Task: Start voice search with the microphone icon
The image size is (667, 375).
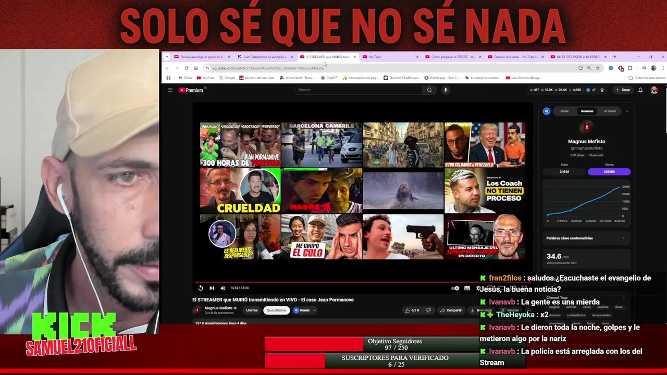Action: (446, 90)
